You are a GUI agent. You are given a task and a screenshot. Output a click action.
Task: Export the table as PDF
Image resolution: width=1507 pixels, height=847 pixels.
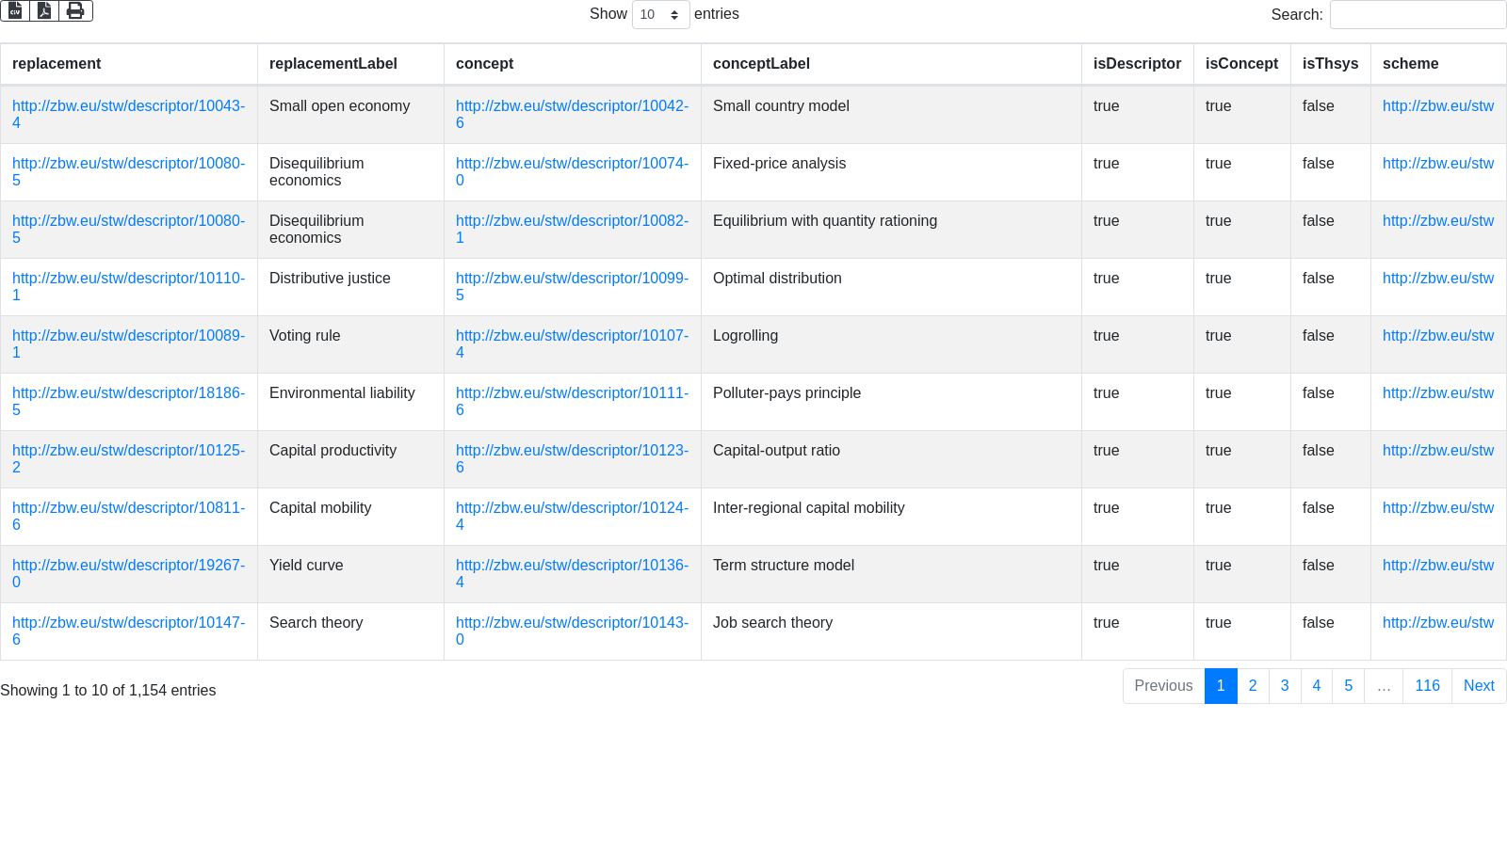[x=44, y=10]
